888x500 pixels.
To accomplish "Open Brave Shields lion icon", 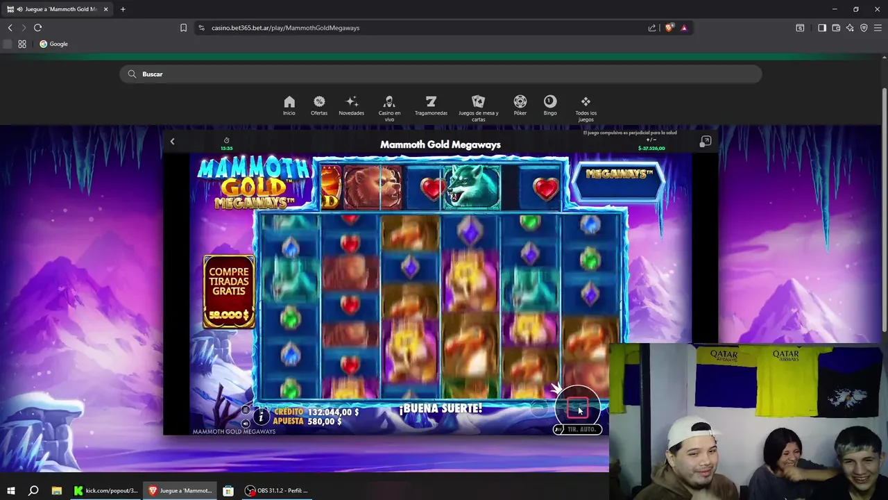I will (x=669, y=28).
